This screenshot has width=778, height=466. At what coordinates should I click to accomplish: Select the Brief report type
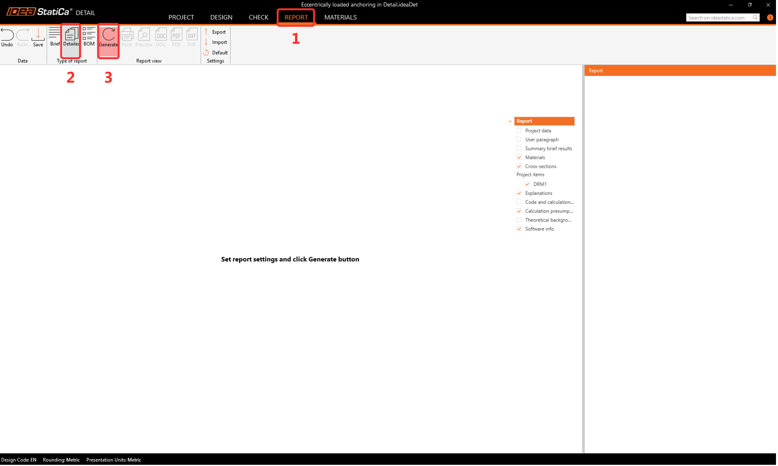pyautogui.click(x=54, y=35)
